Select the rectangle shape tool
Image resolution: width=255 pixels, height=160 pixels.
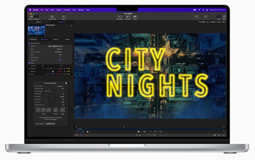pos(139,132)
